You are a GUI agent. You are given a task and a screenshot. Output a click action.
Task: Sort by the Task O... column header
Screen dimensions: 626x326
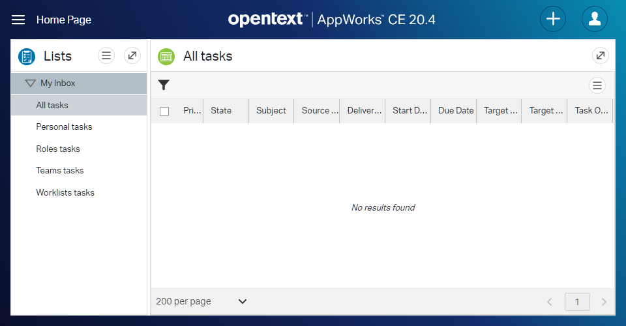point(590,111)
